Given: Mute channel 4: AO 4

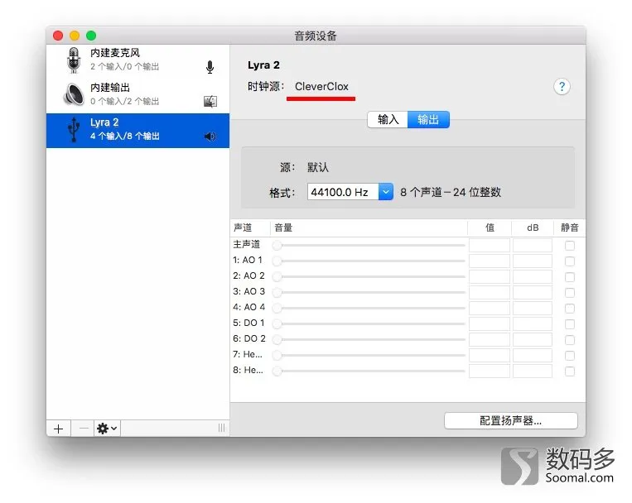Looking at the screenshot, I should 570,308.
